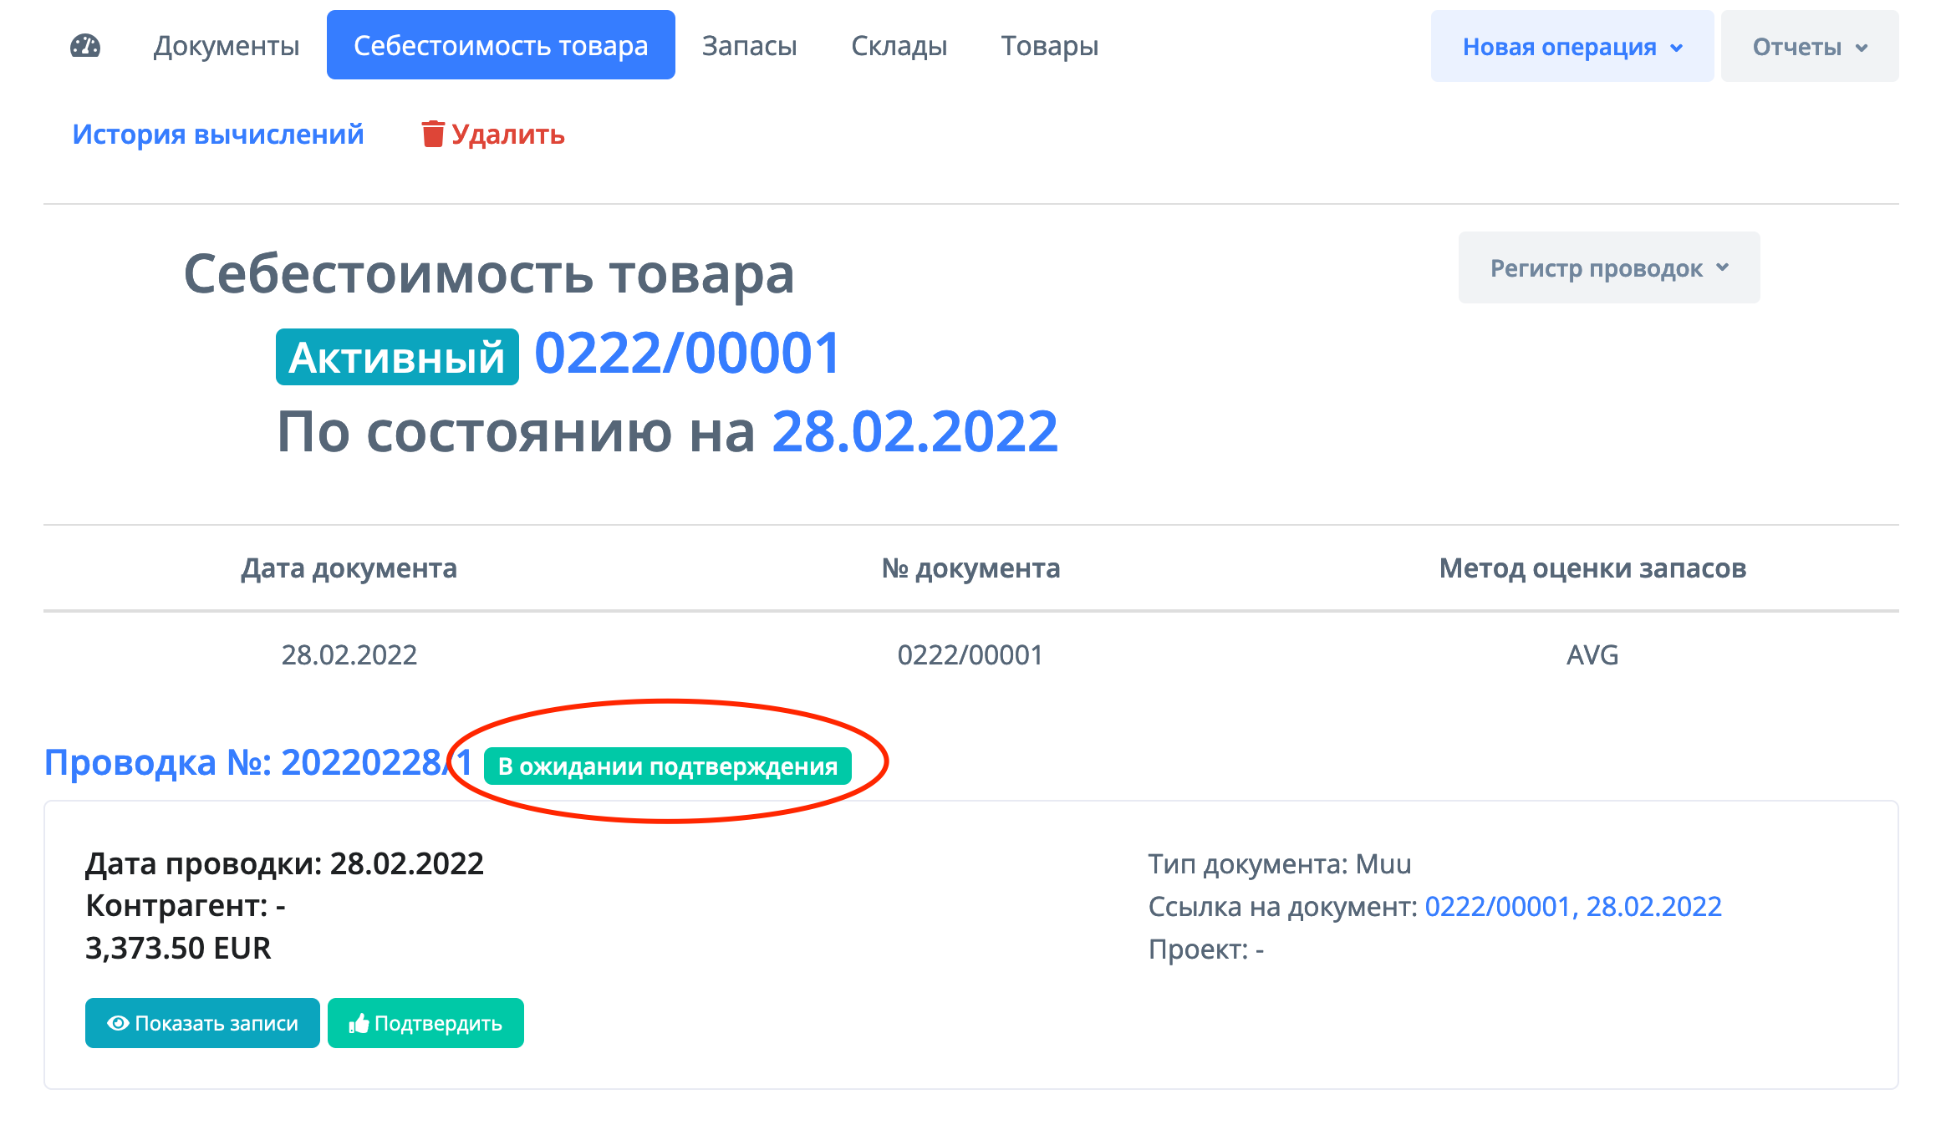Open the Проводка №: 20220228/1 link
Image resolution: width=1946 pixels, height=1125 pixels.
pyautogui.click(x=257, y=762)
